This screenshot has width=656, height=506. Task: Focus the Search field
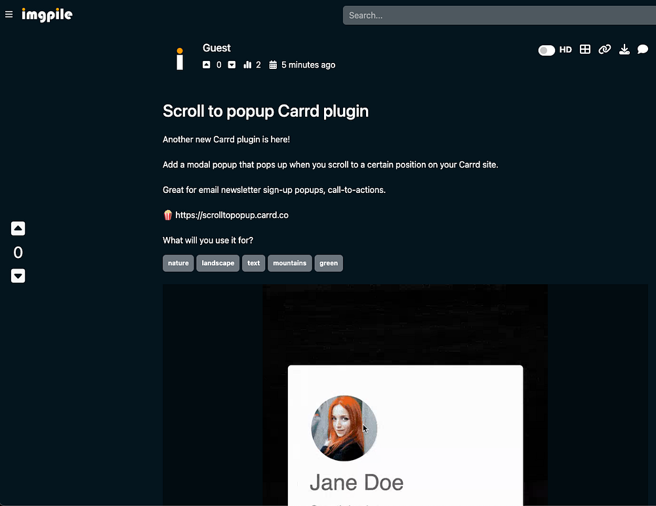point(499,16)
